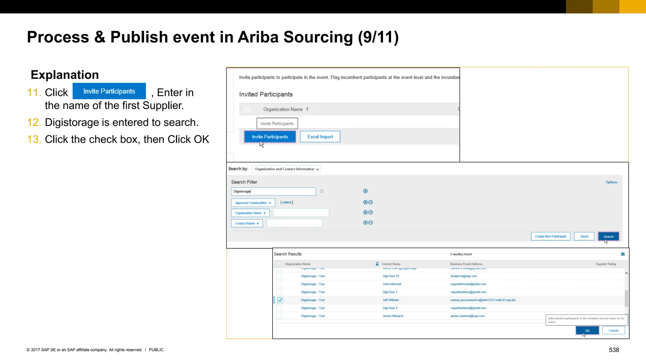
Task: Open Digistorage - Test link in John Informat row
Action: [313, 284]
